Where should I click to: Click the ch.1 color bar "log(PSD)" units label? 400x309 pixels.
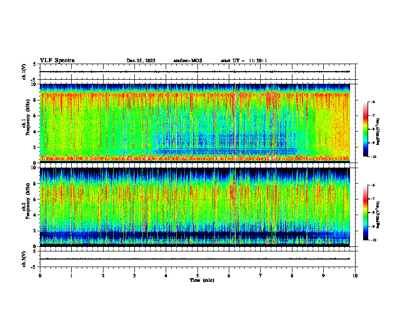(378, 132)
